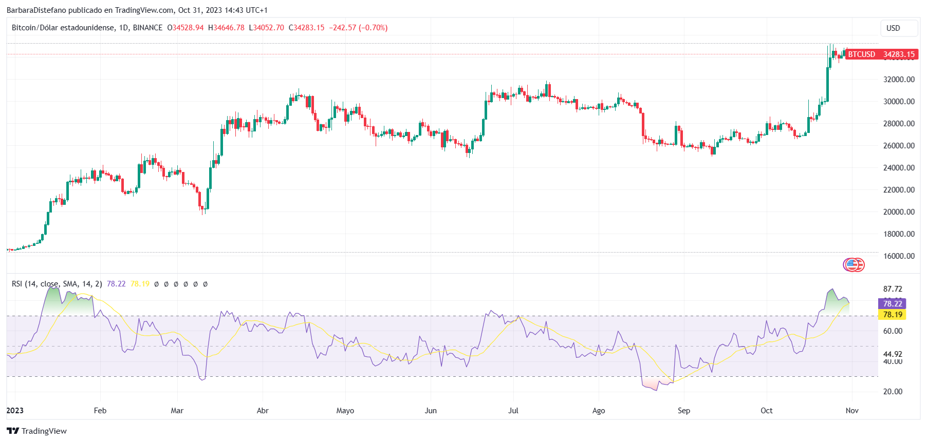This screenshot has width=927, height=442.
Task: Click the 30000.00 price axis label
Action: (899, 102)
